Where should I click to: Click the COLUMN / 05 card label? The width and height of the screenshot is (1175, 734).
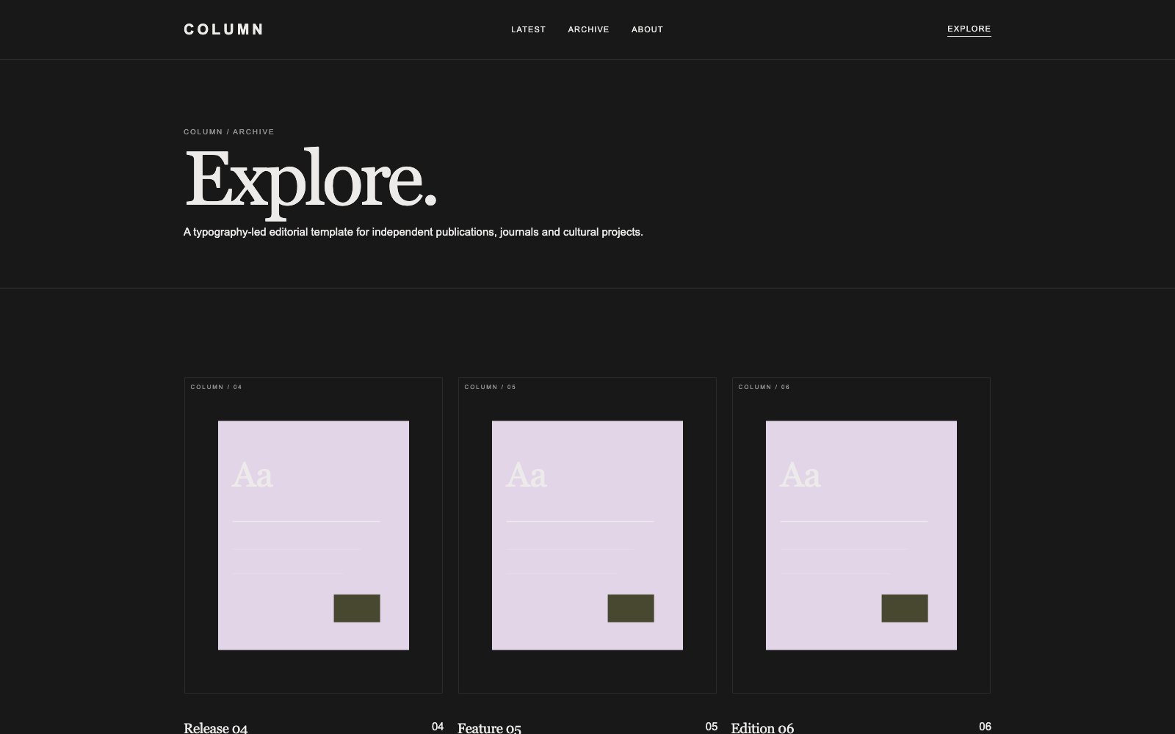tap(491, 387)
